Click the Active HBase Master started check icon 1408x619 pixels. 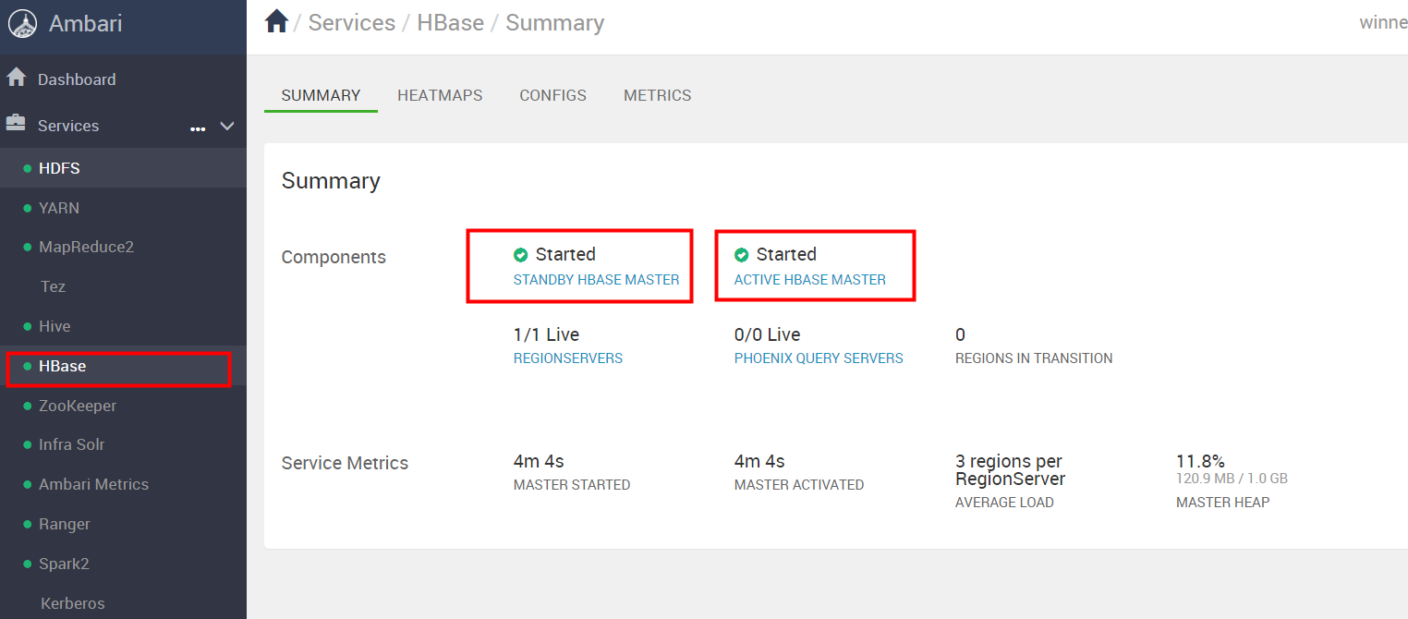(741, 255)
